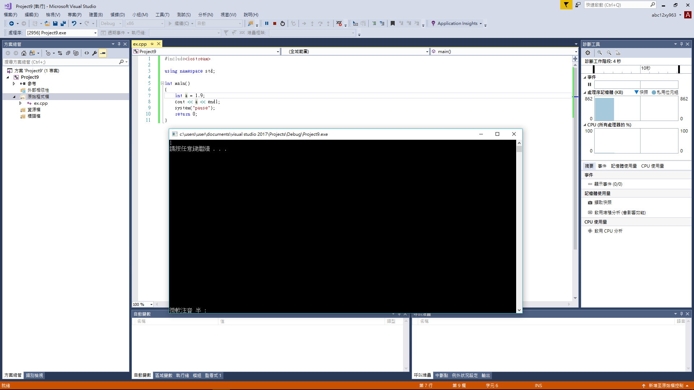
Task: Click the Restart debugging icon
Action: [283, 23]
